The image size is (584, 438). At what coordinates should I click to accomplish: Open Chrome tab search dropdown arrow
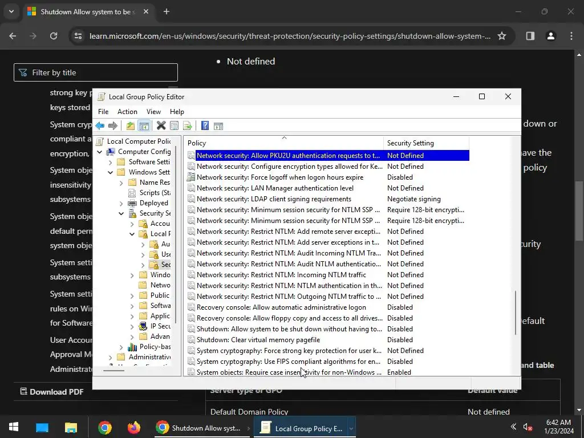[11, 11]
